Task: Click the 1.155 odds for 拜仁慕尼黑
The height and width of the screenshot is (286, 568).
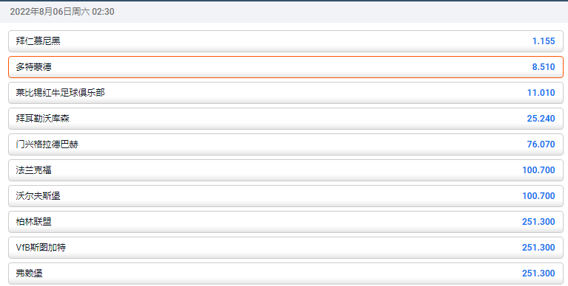Action: click(x=544, y=41)
